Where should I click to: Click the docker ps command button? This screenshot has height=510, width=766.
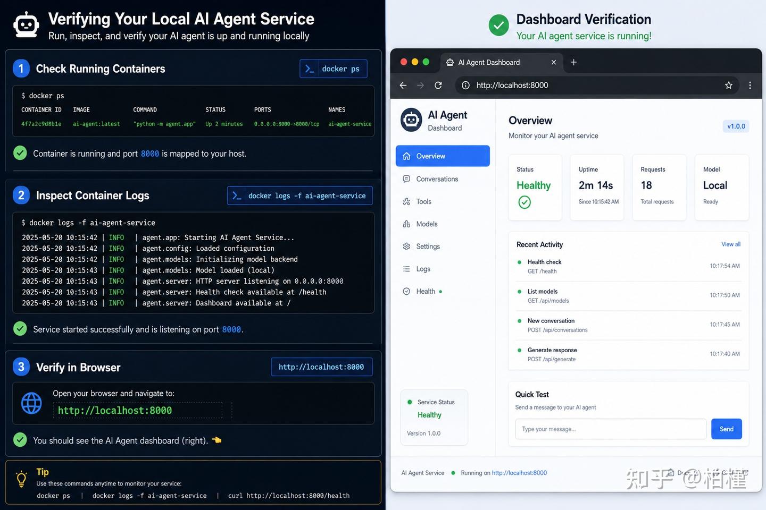pyautogui.click(x=334, y=69)
